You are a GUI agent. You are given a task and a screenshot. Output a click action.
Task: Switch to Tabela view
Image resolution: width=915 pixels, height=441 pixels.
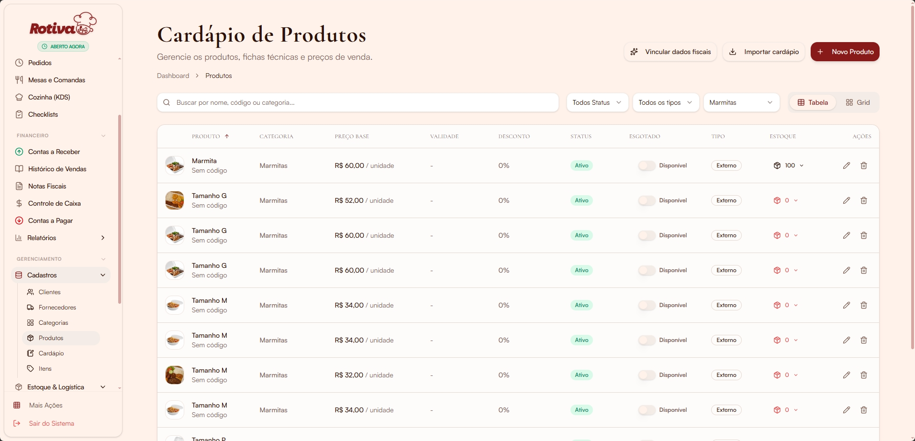(x=813, y=102)
